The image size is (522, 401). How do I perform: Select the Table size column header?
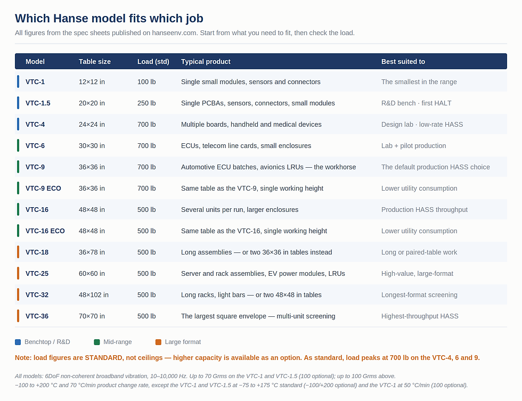point(95,62)
